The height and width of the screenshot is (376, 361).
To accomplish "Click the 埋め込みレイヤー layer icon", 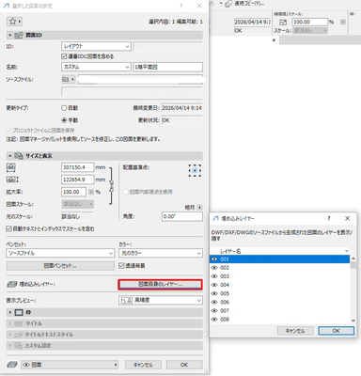I will [x=12, y=284].
